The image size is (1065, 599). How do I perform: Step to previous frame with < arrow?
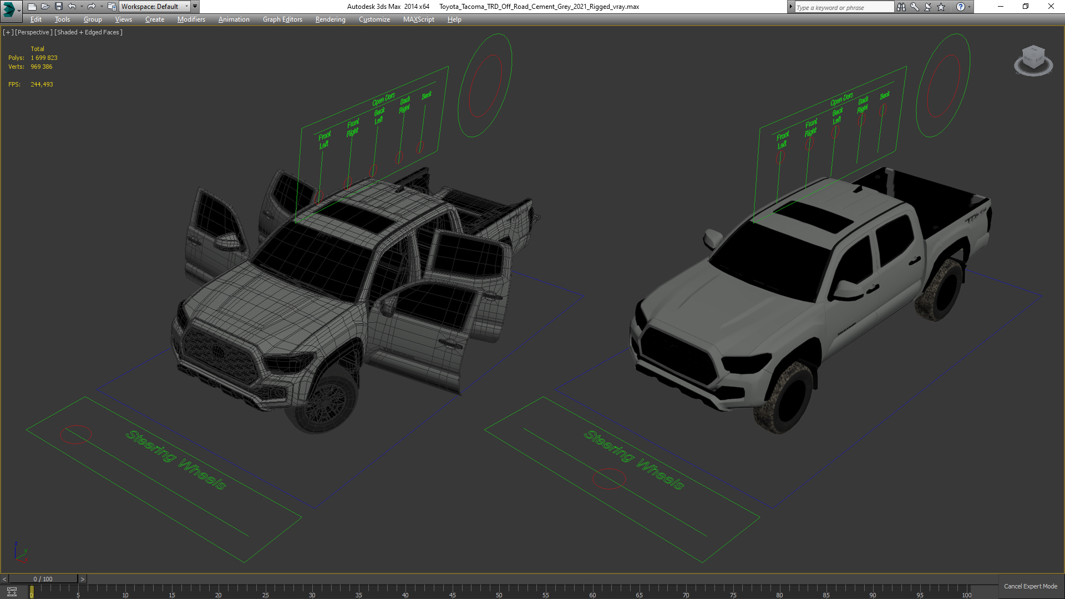[x=4, y=579]
